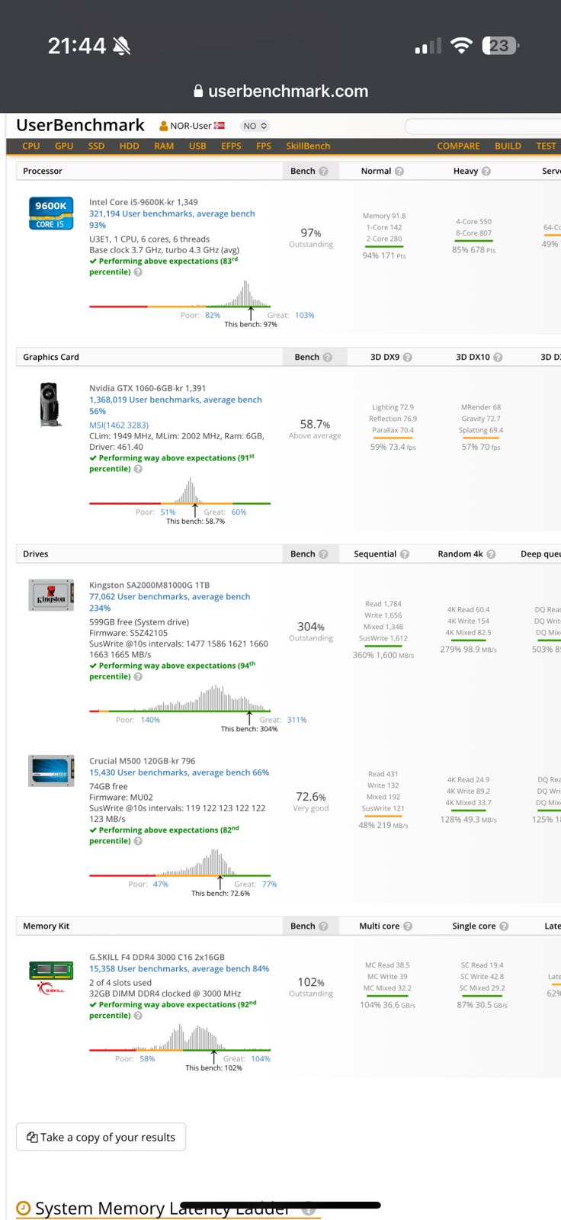
Task: Open the NO country dropdown
Action: pos(255,126)
